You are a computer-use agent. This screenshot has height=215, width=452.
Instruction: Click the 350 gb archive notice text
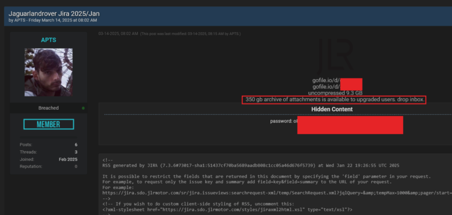click(334, 100)
